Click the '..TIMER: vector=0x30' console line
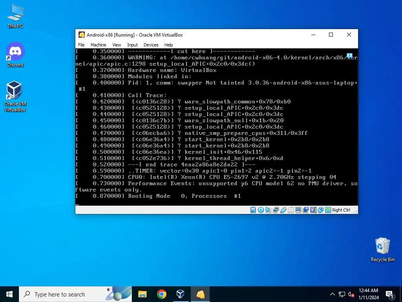Image resolution: width=402 pixels, height=302 pixels. (194, 171)
